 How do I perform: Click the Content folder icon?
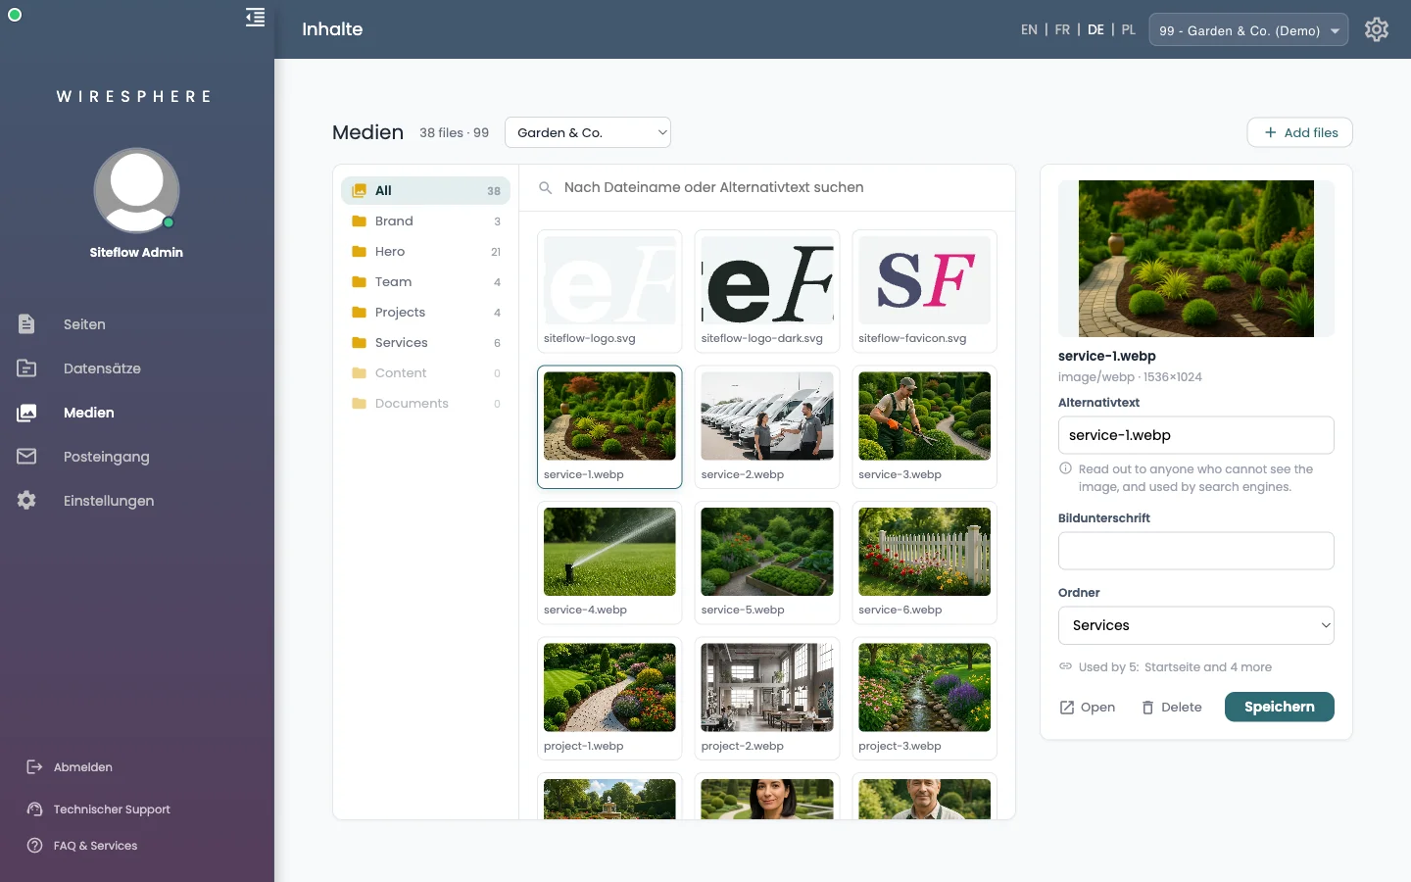(359, 373)
